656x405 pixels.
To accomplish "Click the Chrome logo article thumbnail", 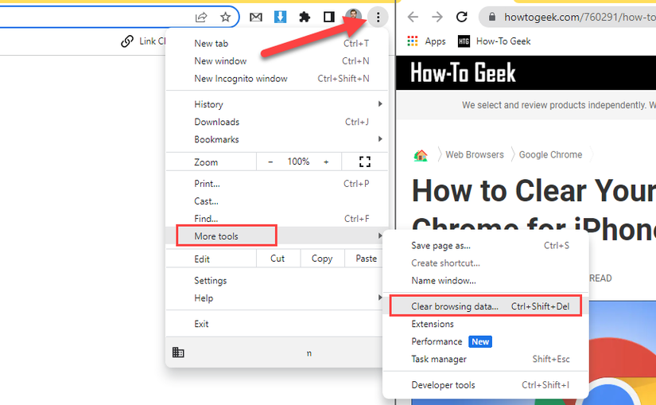I will click(623, 353).
